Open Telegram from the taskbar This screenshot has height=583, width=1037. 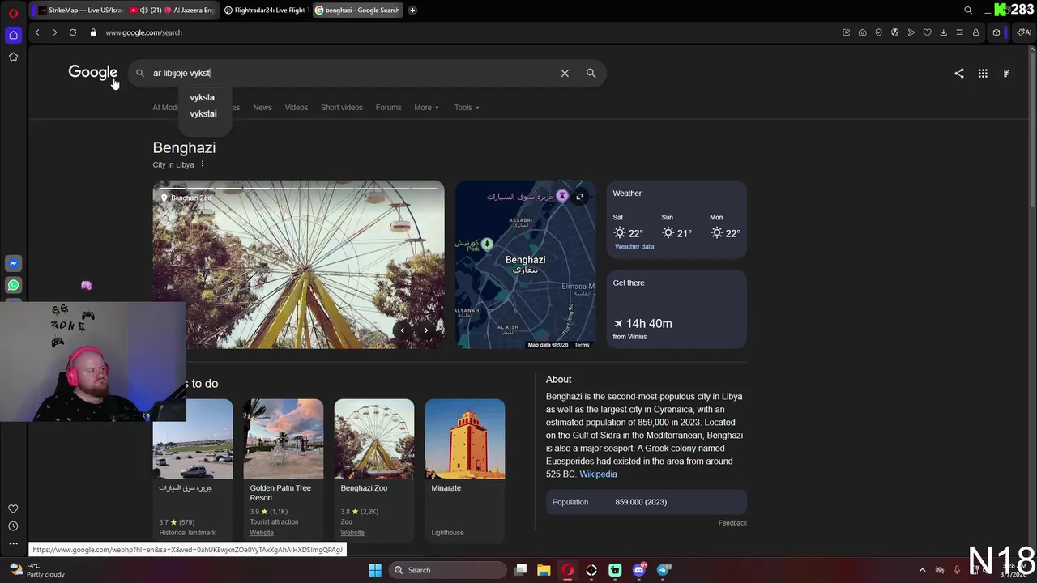[664, 570]
